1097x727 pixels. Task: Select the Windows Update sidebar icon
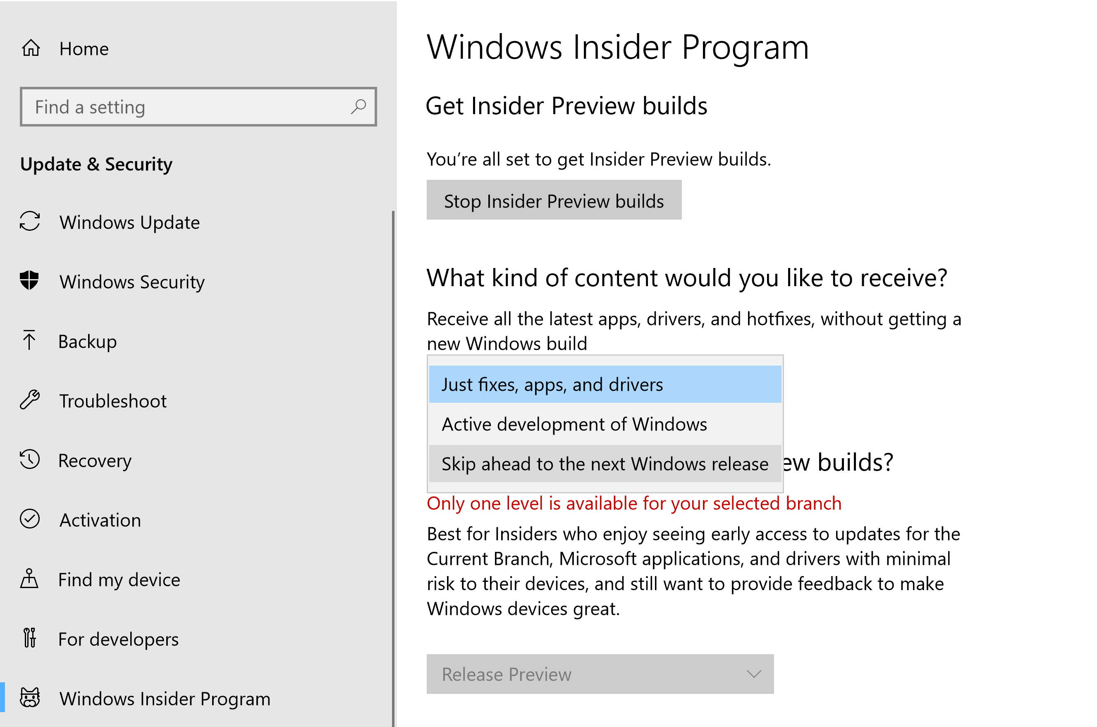click(30, 222)
